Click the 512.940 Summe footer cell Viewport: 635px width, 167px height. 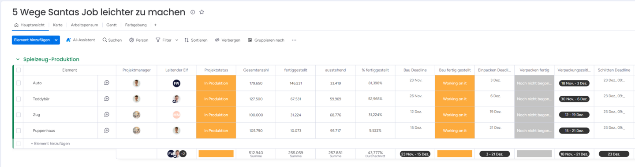pyautogui.click(x=256, y=154)
